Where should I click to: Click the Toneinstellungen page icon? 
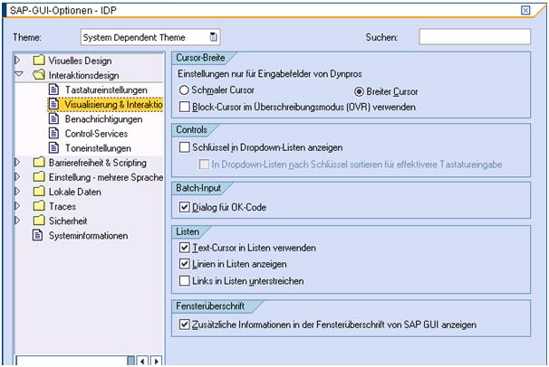pyautogui.click(x=53, y=147)
